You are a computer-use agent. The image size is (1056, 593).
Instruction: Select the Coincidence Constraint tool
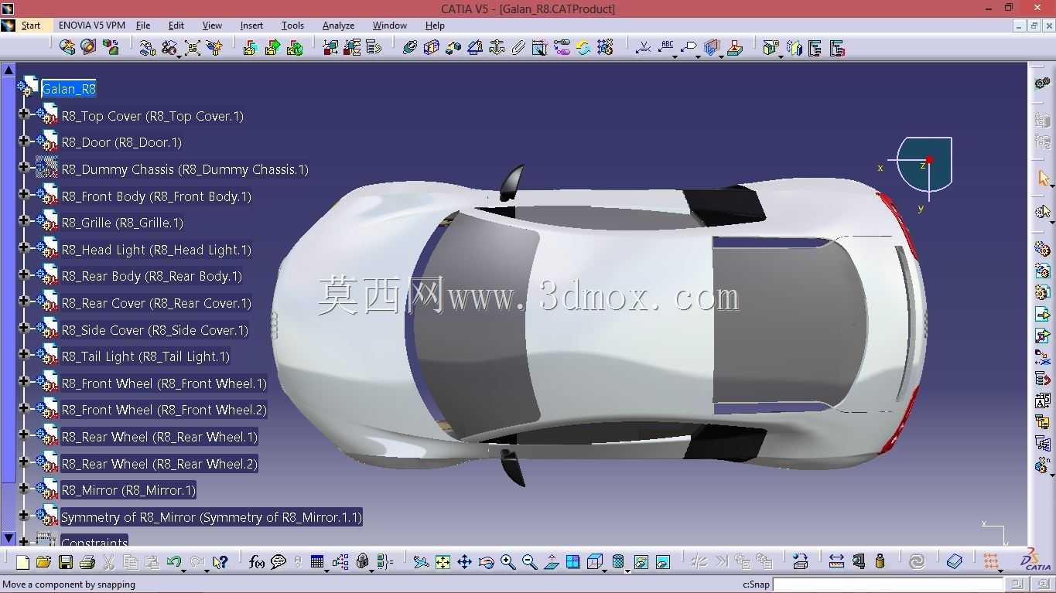(410, 48)
